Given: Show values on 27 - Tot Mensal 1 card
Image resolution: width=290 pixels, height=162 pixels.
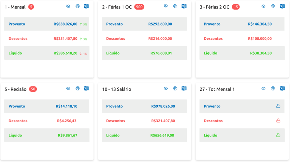Looking at the screenshot, I should 264,88.
